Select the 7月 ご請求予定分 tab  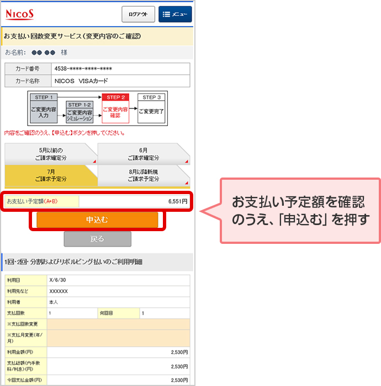coord(50,175)
